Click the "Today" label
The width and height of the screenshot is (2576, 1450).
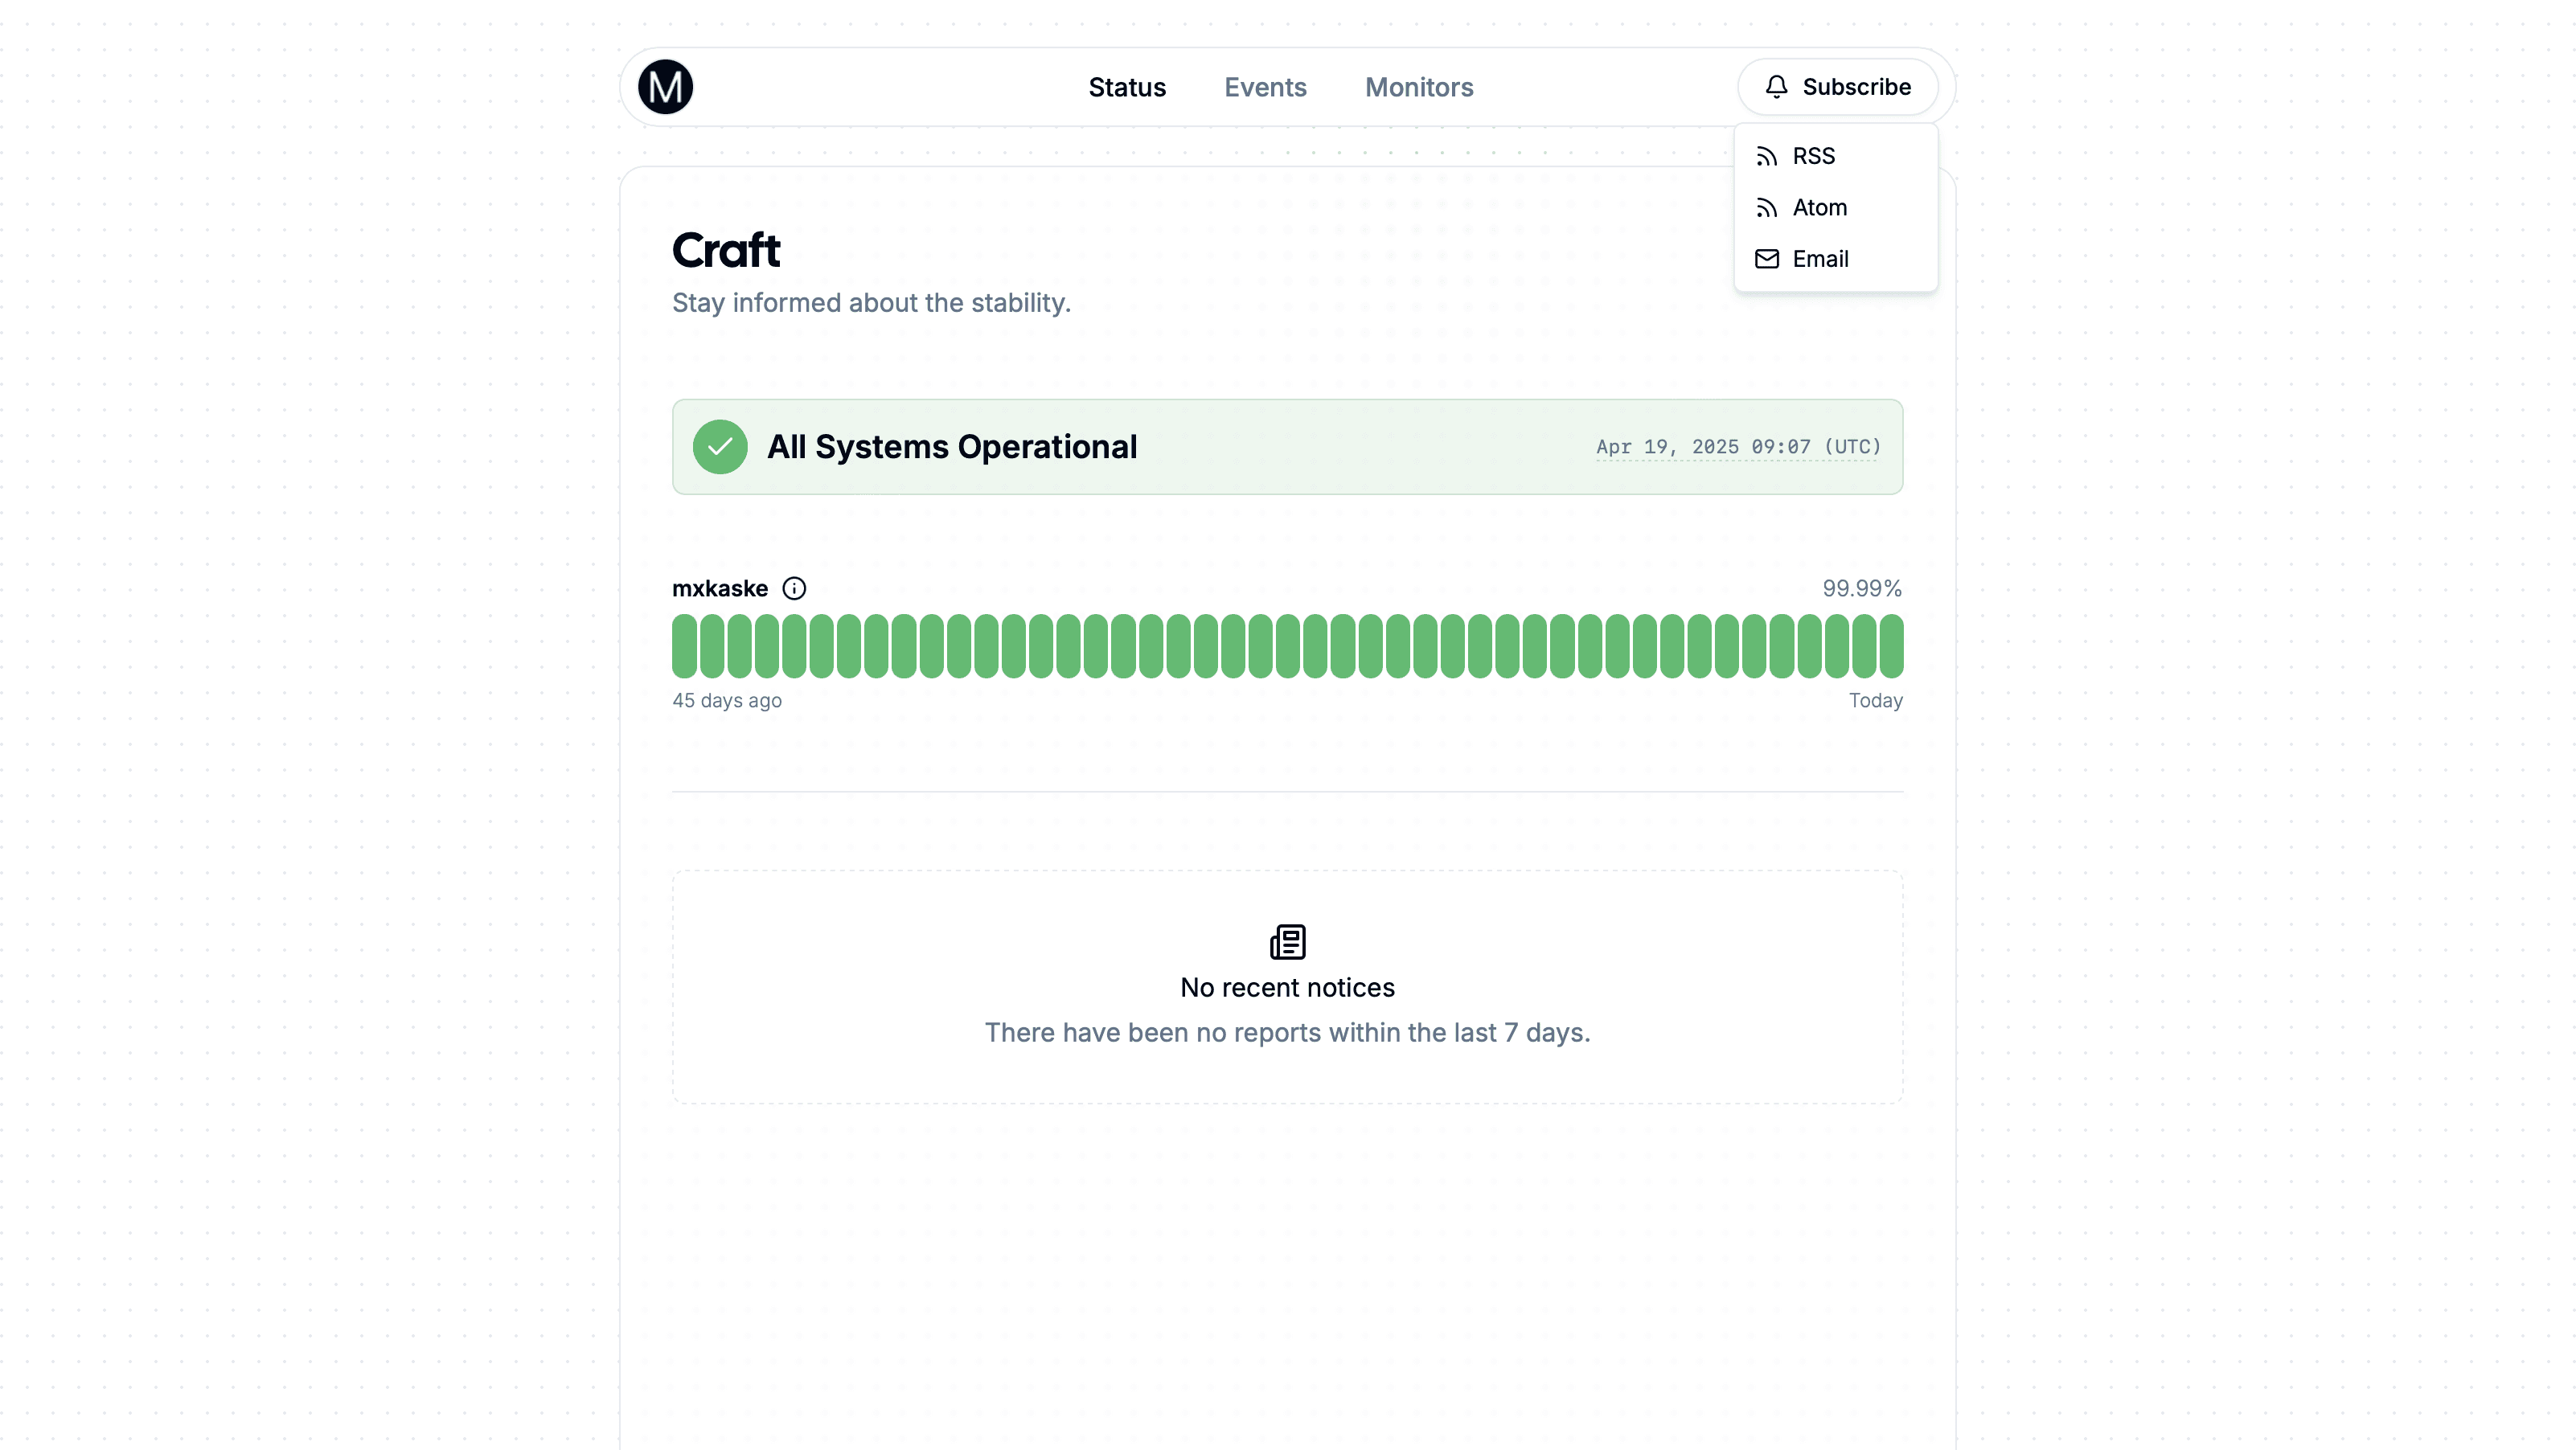pos(1875,700)
